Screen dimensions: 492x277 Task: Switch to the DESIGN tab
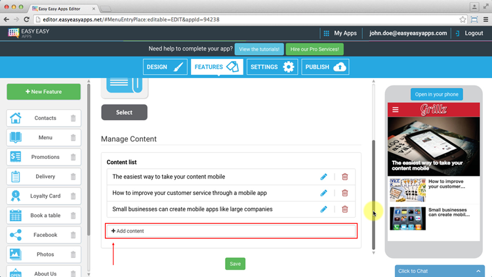tap(165, 67)
